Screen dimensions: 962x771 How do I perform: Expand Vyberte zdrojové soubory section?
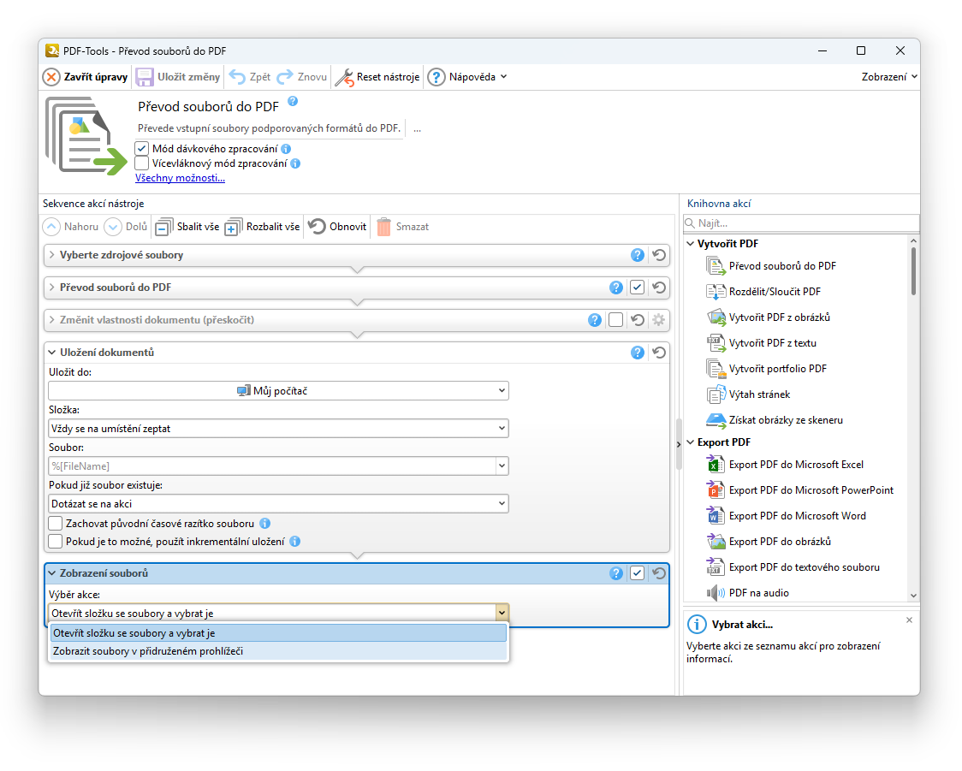(x=52, y=255)
